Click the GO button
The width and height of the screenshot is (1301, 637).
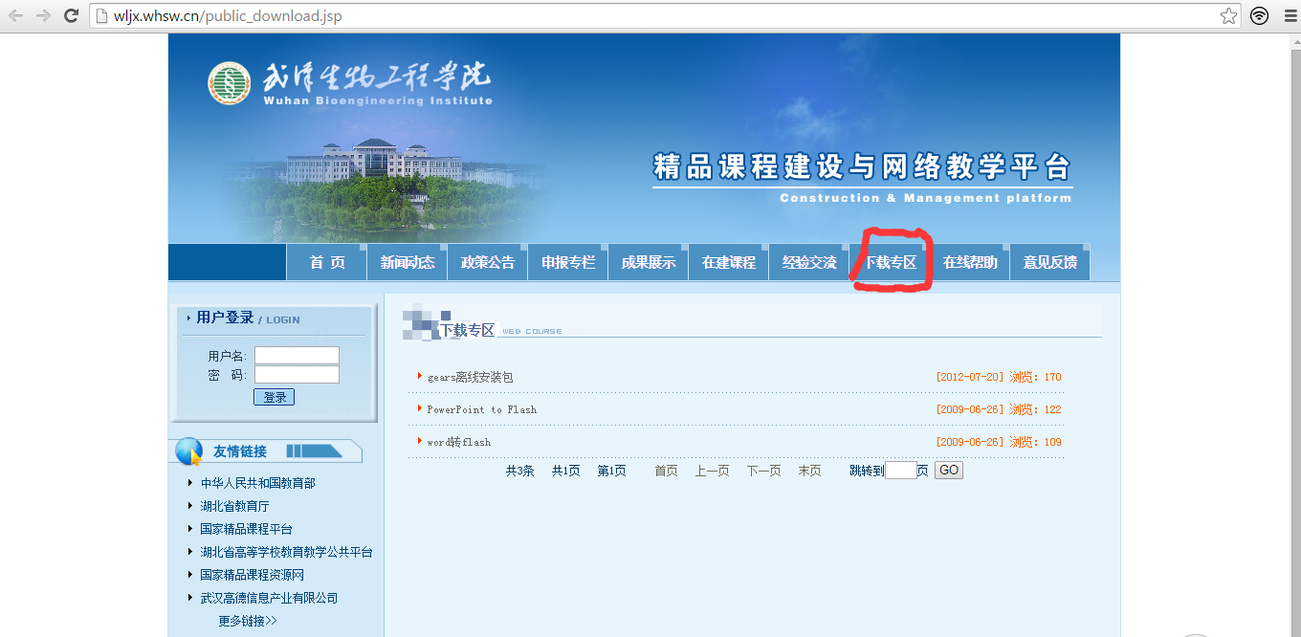[948, 471]
